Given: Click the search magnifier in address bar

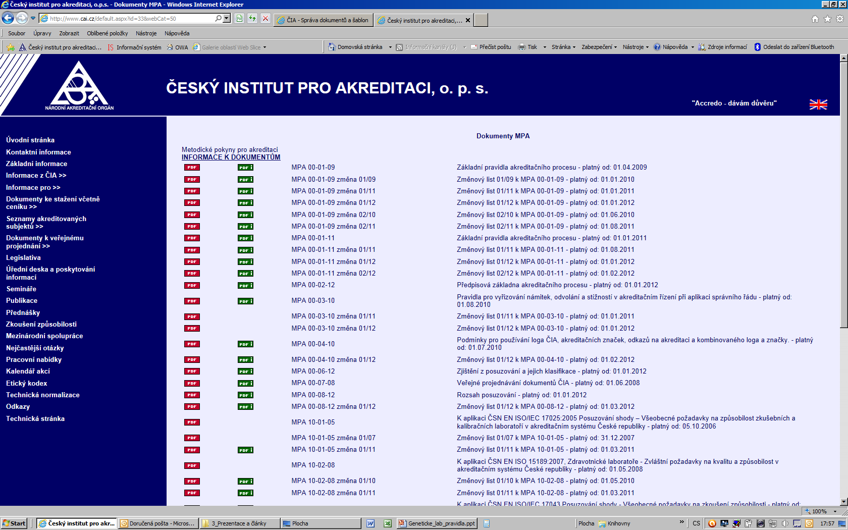Looking at the screenshot, I should tap(218, 18).
